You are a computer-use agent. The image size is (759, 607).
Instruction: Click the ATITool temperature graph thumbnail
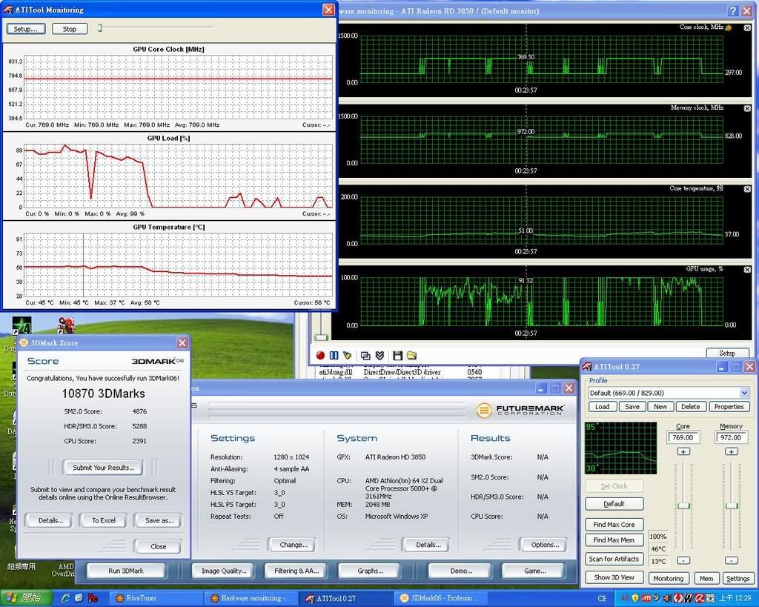(620, 448)
